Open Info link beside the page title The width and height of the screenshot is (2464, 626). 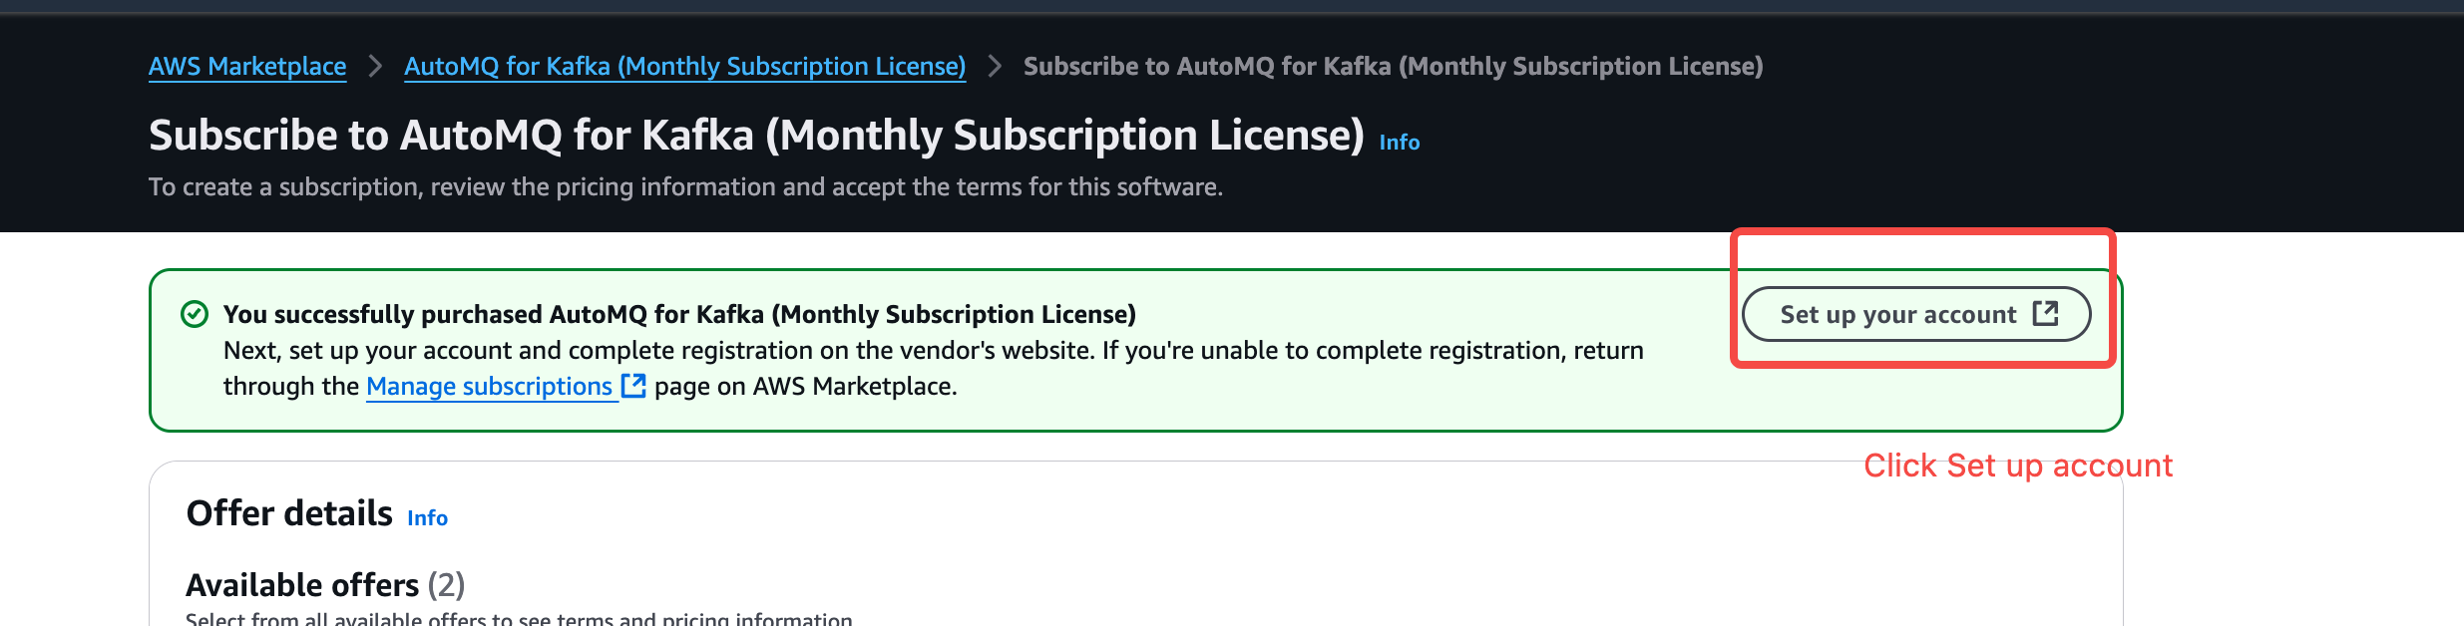coord(1399,142)
